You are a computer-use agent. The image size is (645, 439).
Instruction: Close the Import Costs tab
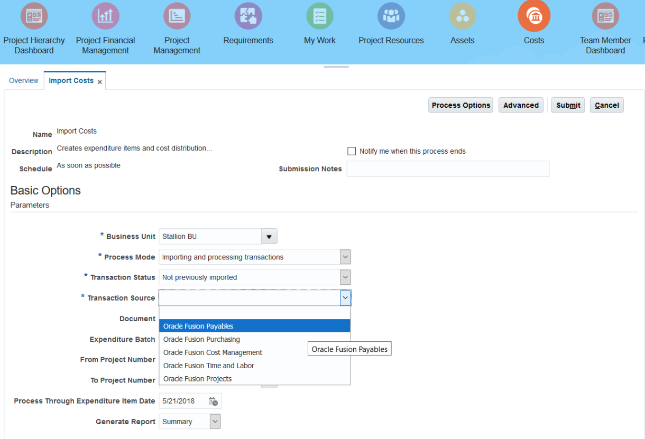tap(99, 82)
